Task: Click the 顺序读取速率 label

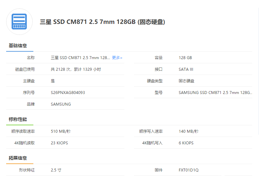Action: 23,131
